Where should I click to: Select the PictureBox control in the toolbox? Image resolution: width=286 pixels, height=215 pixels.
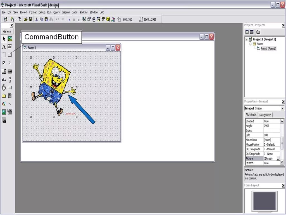[10, 39]
